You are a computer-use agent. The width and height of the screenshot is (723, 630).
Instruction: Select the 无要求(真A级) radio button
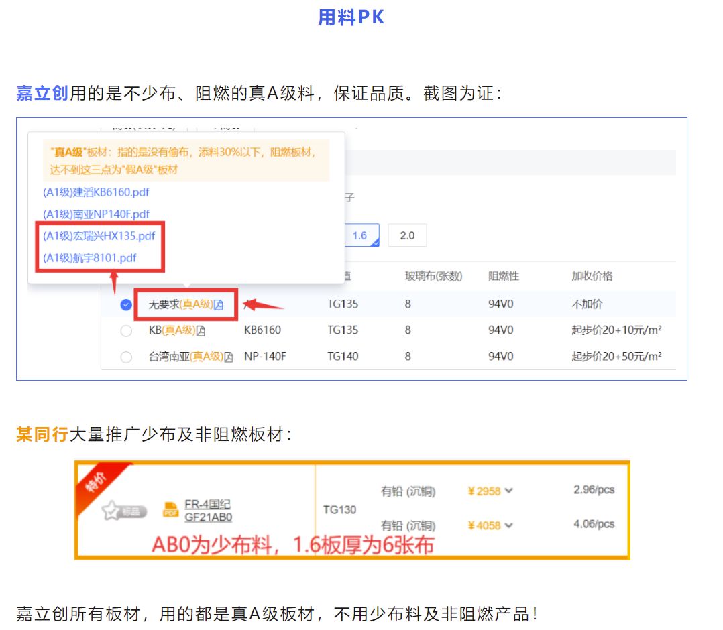pyautogui.click(x=126, y=305)
